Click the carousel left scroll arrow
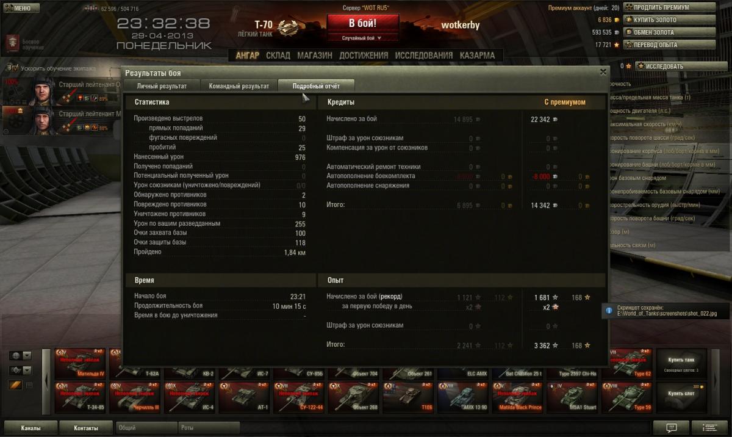The width and height of the screenshot is (732, 437). pos(47,380)
